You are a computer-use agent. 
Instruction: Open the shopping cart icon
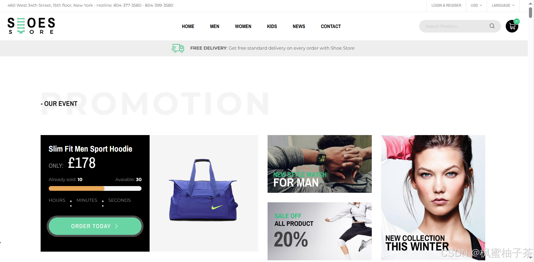[x=512, y=26]
